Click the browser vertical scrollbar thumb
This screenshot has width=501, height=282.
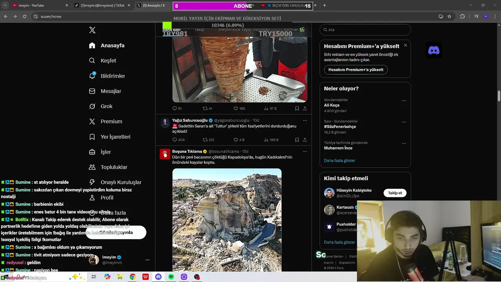pyautogui.click(x=499, y=96)
